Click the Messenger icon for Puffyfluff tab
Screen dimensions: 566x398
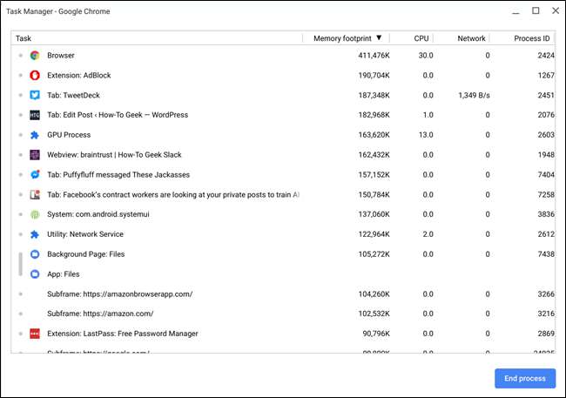(x=35, y=175)
